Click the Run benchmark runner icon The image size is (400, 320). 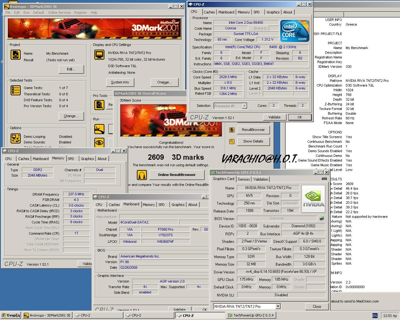[x=99, y=129]
